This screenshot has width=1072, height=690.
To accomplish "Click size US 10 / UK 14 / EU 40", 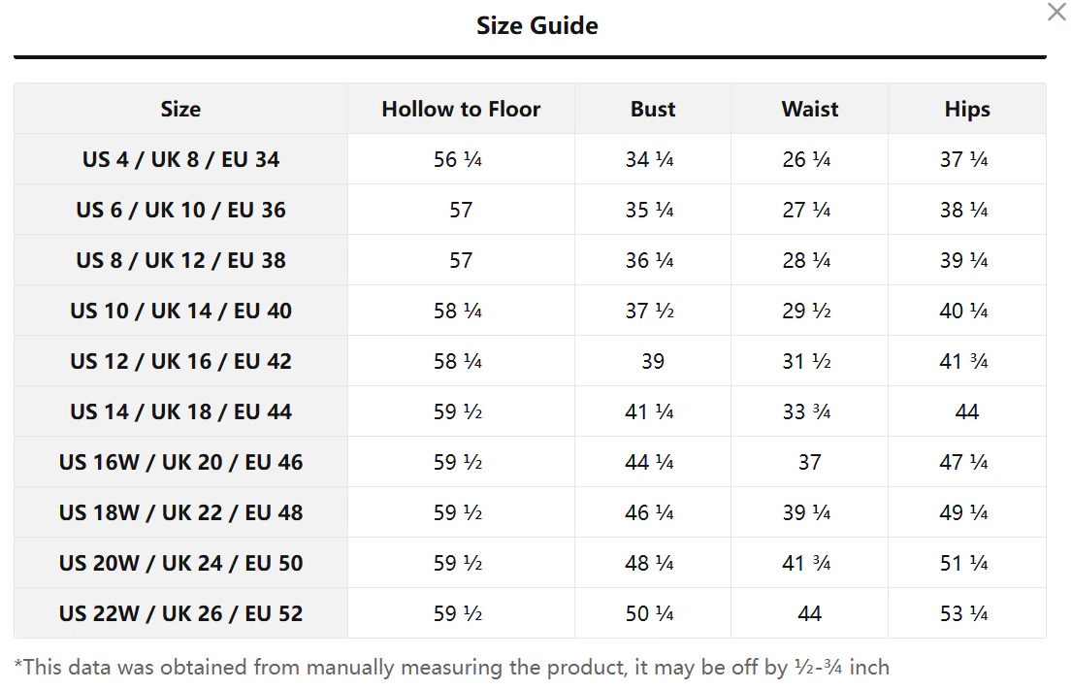I will [180, 312].
